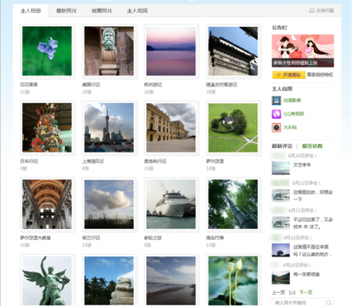
Task: Click the 反馈问题 feedback icon
Action: (x=312, y=11)
